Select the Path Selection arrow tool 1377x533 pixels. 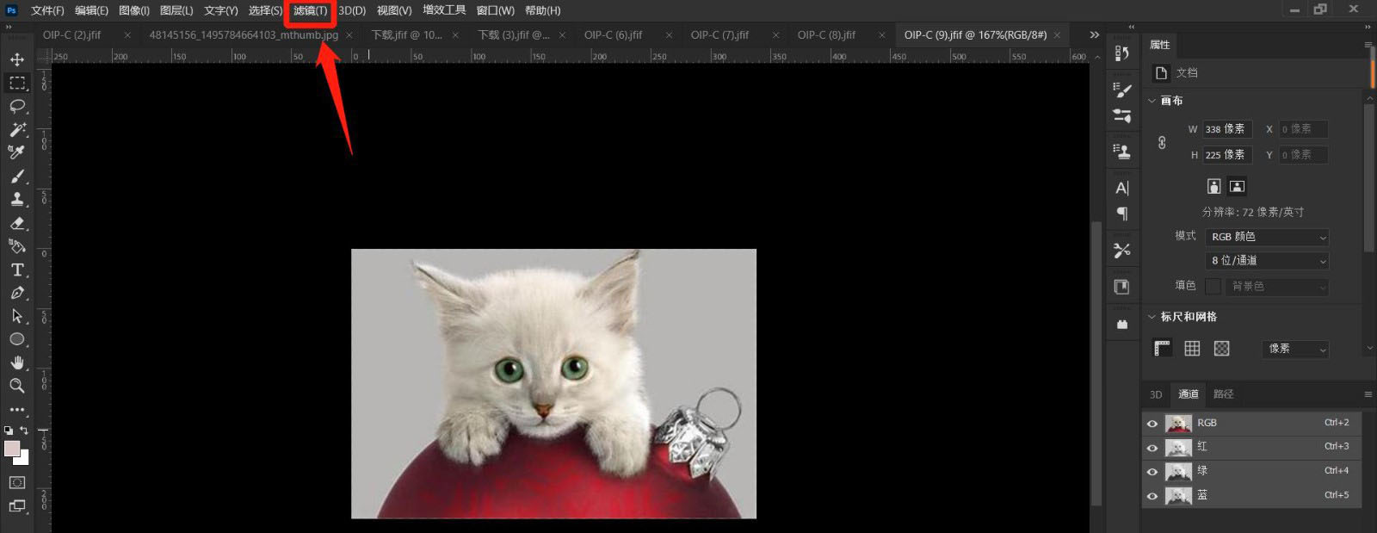click(16, 316)
